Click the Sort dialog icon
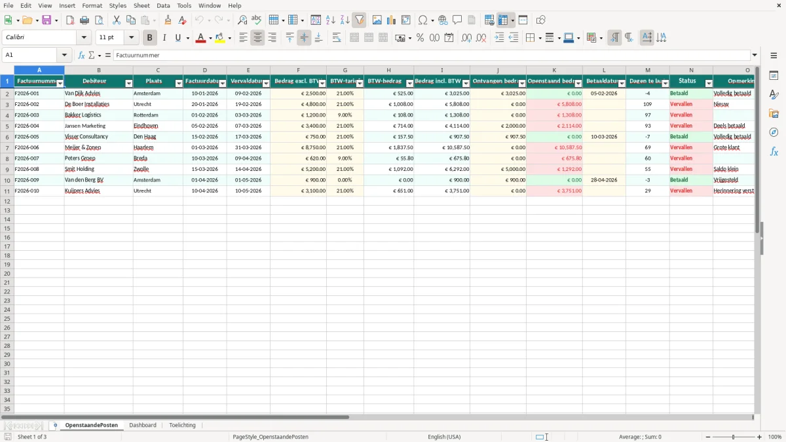Image resolution: width=786 pixels, height=442 pixels. [316, 20]
